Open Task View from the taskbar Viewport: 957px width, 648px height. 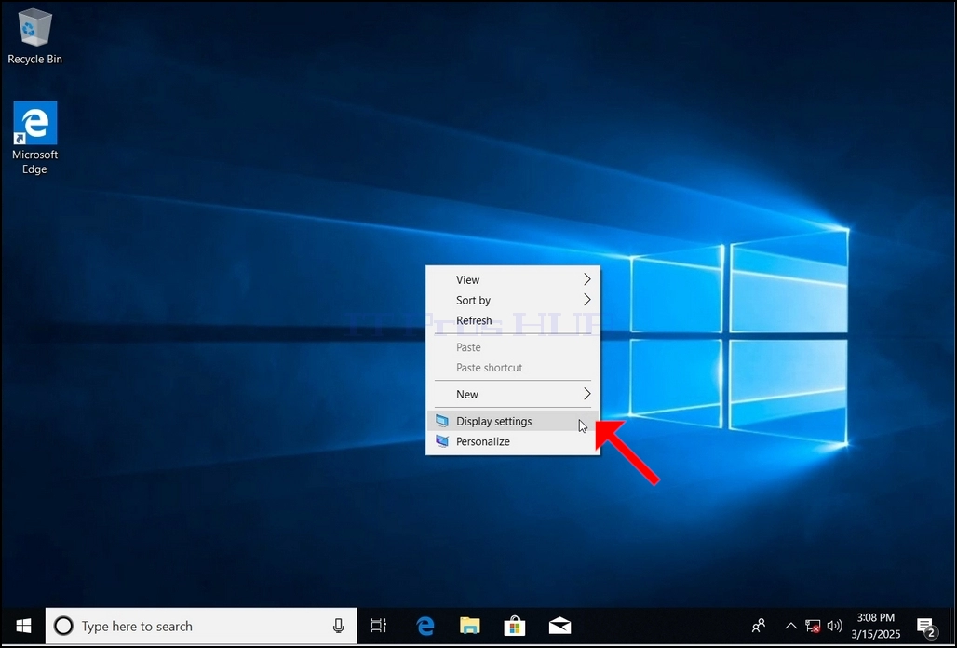(x=378, y=626)
